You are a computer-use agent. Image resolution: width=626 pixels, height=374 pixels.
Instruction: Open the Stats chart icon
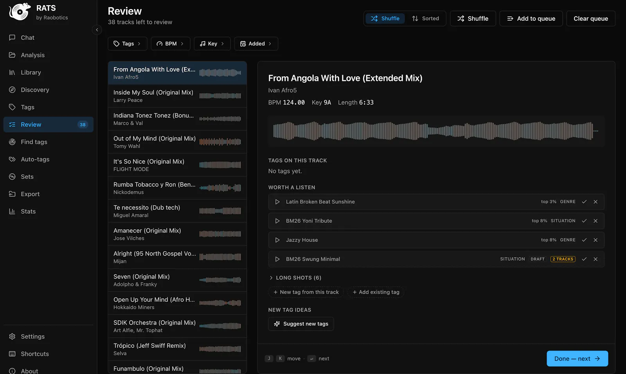point(12,211)
